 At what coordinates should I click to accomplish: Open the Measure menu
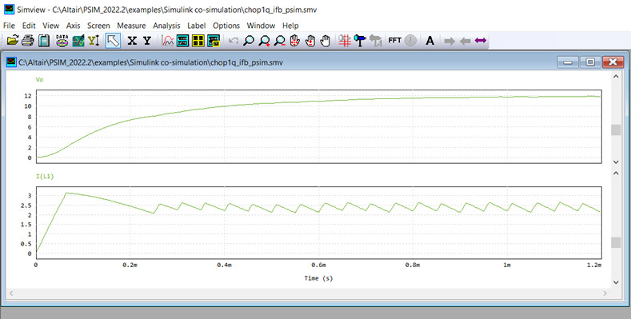(131, 26)
